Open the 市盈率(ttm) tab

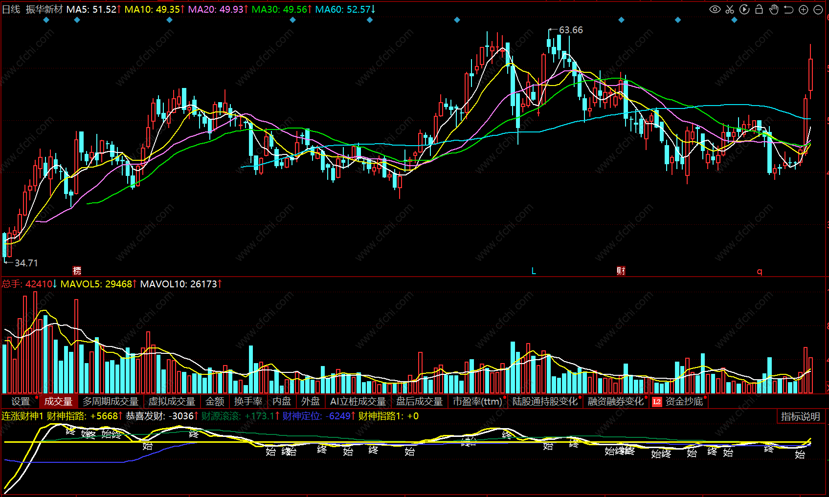[x=477, y=401]
